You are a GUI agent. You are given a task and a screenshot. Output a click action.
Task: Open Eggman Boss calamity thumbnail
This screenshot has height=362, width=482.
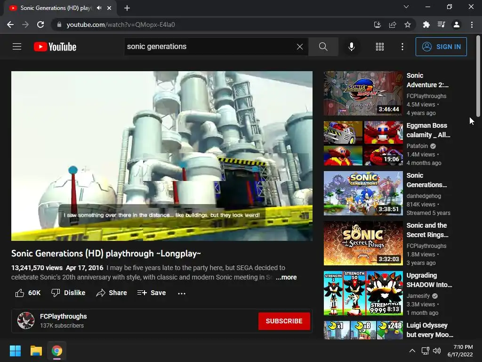click(363, 143)
